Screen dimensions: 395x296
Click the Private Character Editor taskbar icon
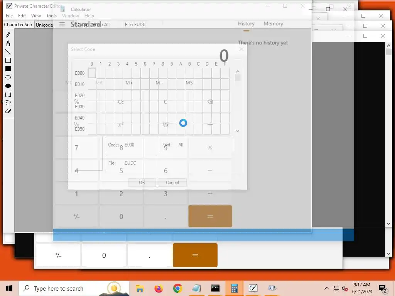point(253,288)
